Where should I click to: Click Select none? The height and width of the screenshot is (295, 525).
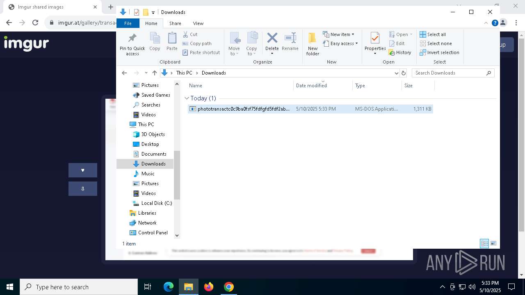[x=436, y=43]
